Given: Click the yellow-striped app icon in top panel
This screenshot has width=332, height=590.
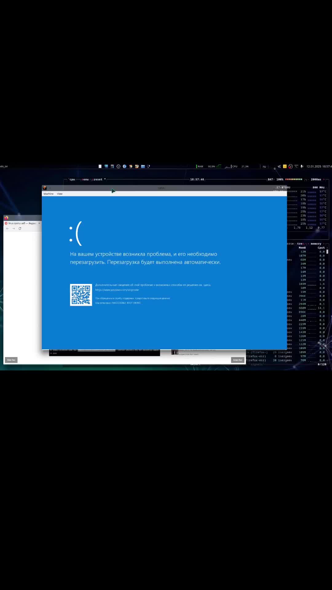Looking at the screenshot, I should (137, 166).
